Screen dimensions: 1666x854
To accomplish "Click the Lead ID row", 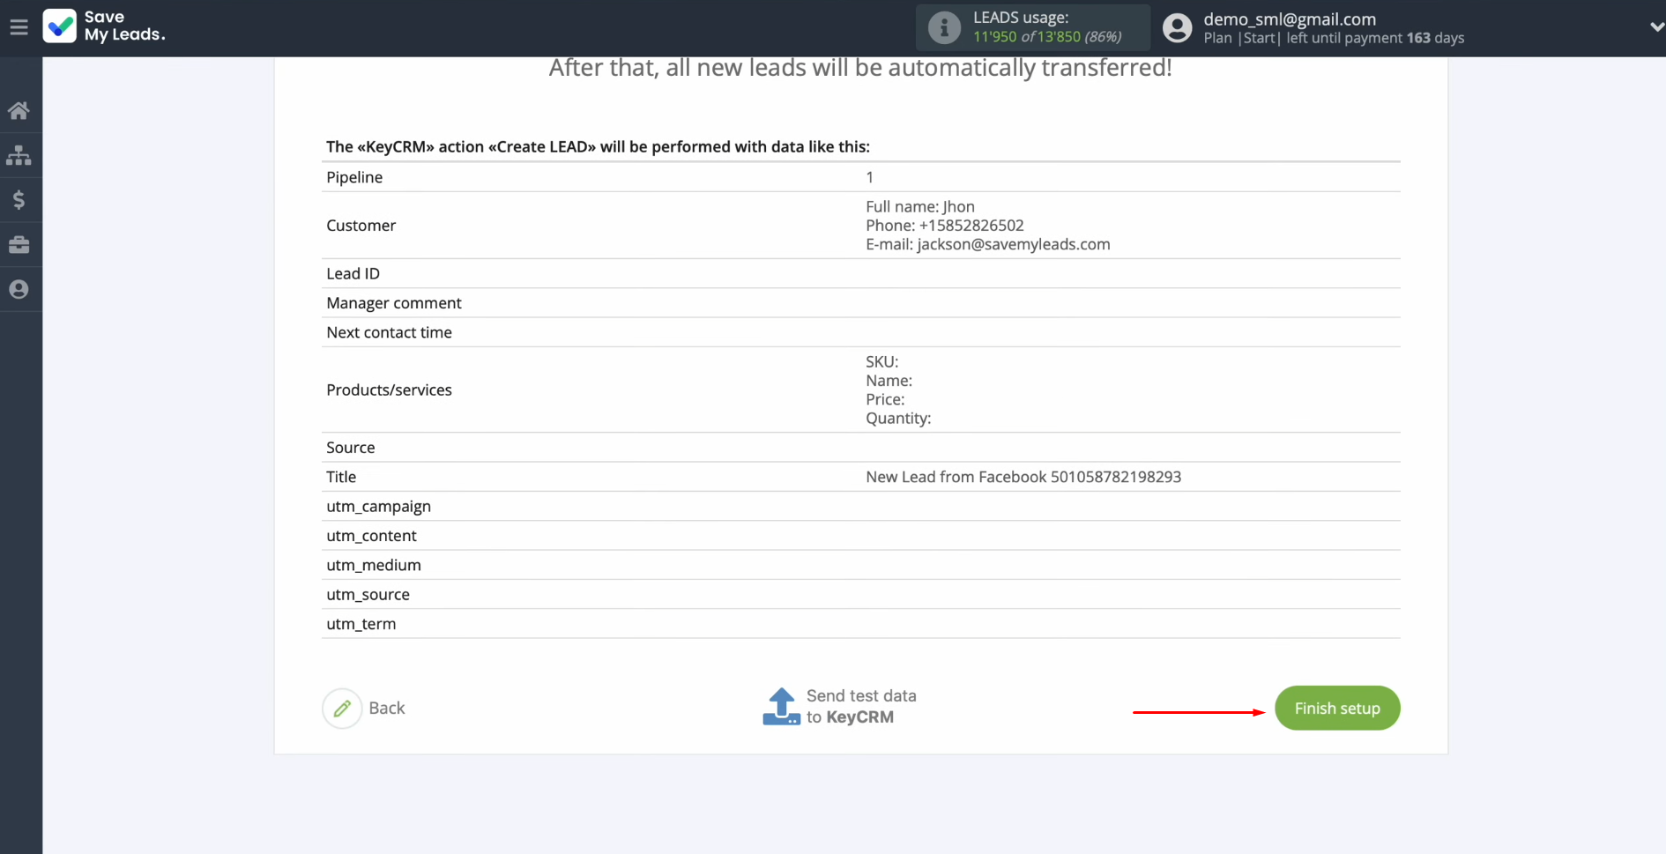I will tap(860, 273).
